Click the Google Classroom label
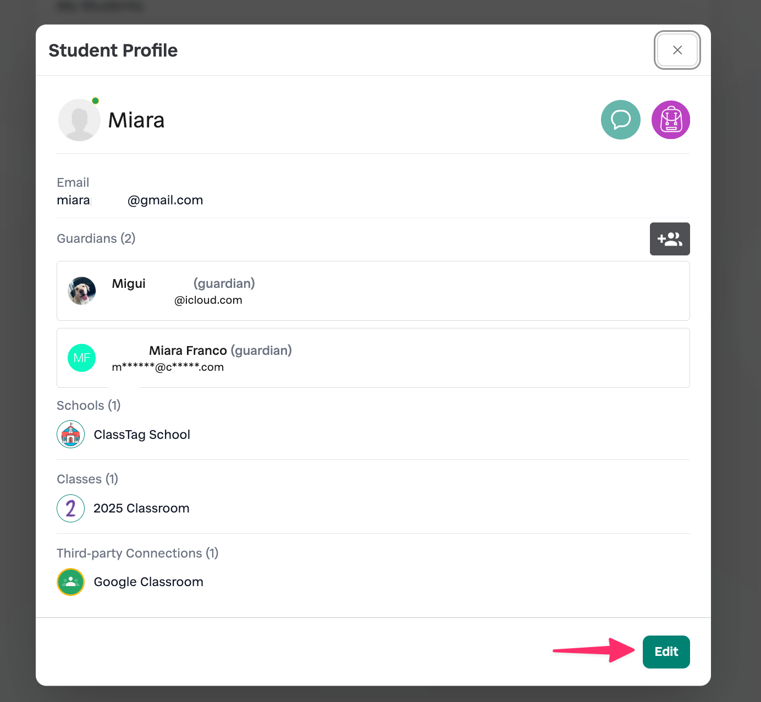This screenshot has width=761, height=702. pos(148,582)
